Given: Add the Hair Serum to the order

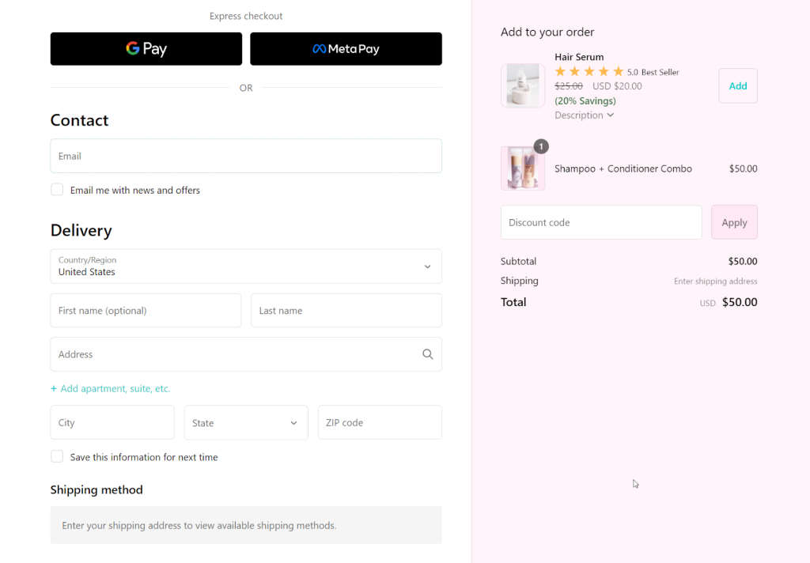Looking at the screenshot, I should point(737,85).
